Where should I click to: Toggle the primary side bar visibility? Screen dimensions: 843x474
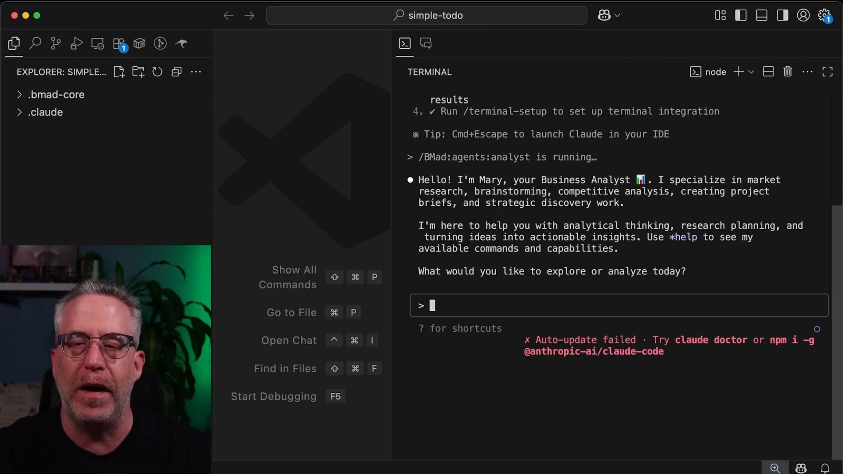pyautogui.click(x=741, y=15)
